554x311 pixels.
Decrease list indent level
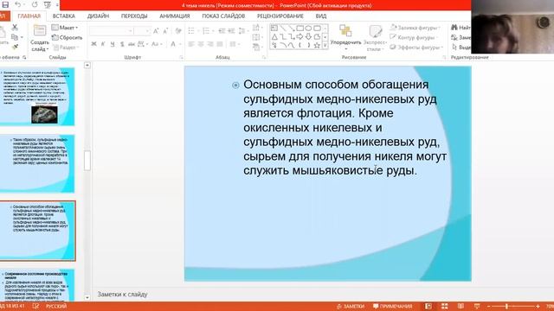click(x=222, y=31)
